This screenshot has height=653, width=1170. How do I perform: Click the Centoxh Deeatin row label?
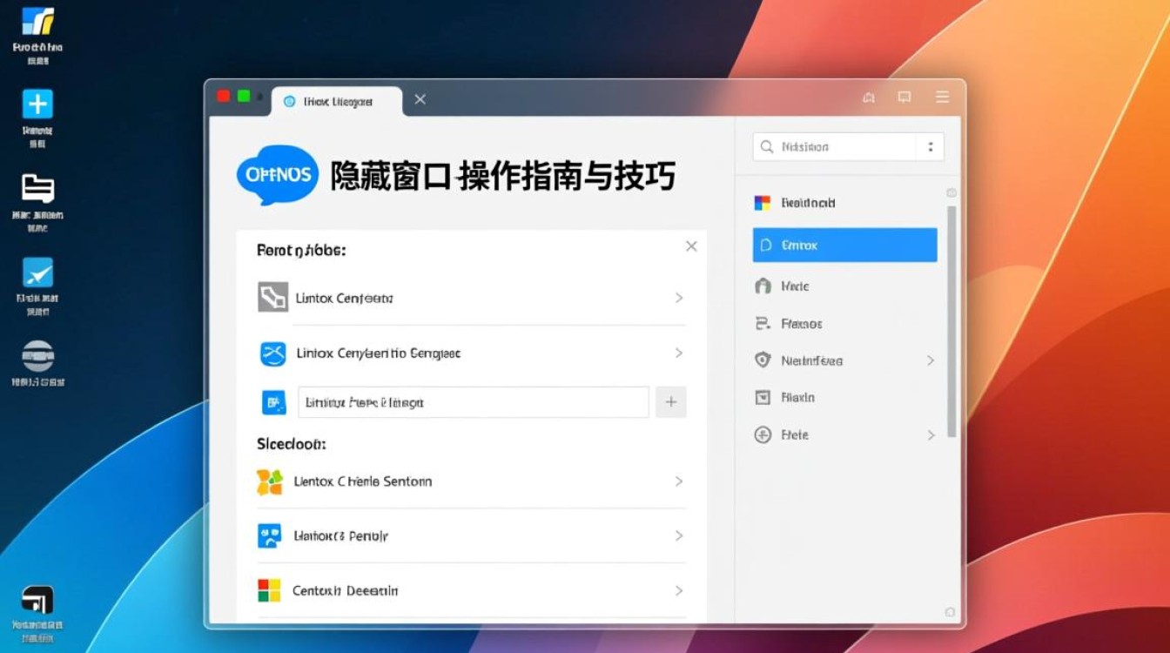click(345, 591)
